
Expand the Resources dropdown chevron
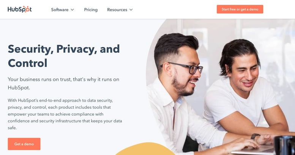tap(131, 10)
